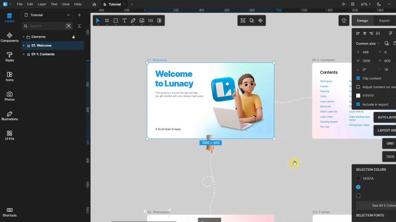Click the last toolbar icon after GUI elements
Screen dimensions: 396x222
coord(159,20)
